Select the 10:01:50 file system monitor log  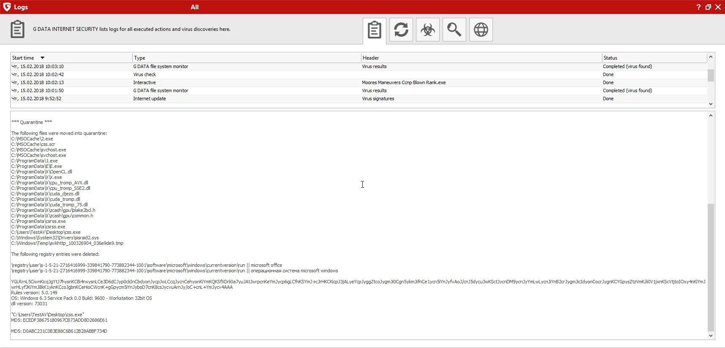[x=359, y=90]
